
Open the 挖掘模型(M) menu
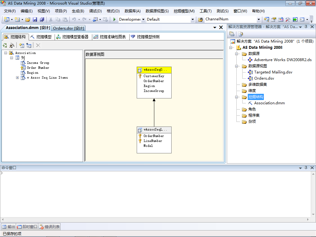tap(184, 11)
